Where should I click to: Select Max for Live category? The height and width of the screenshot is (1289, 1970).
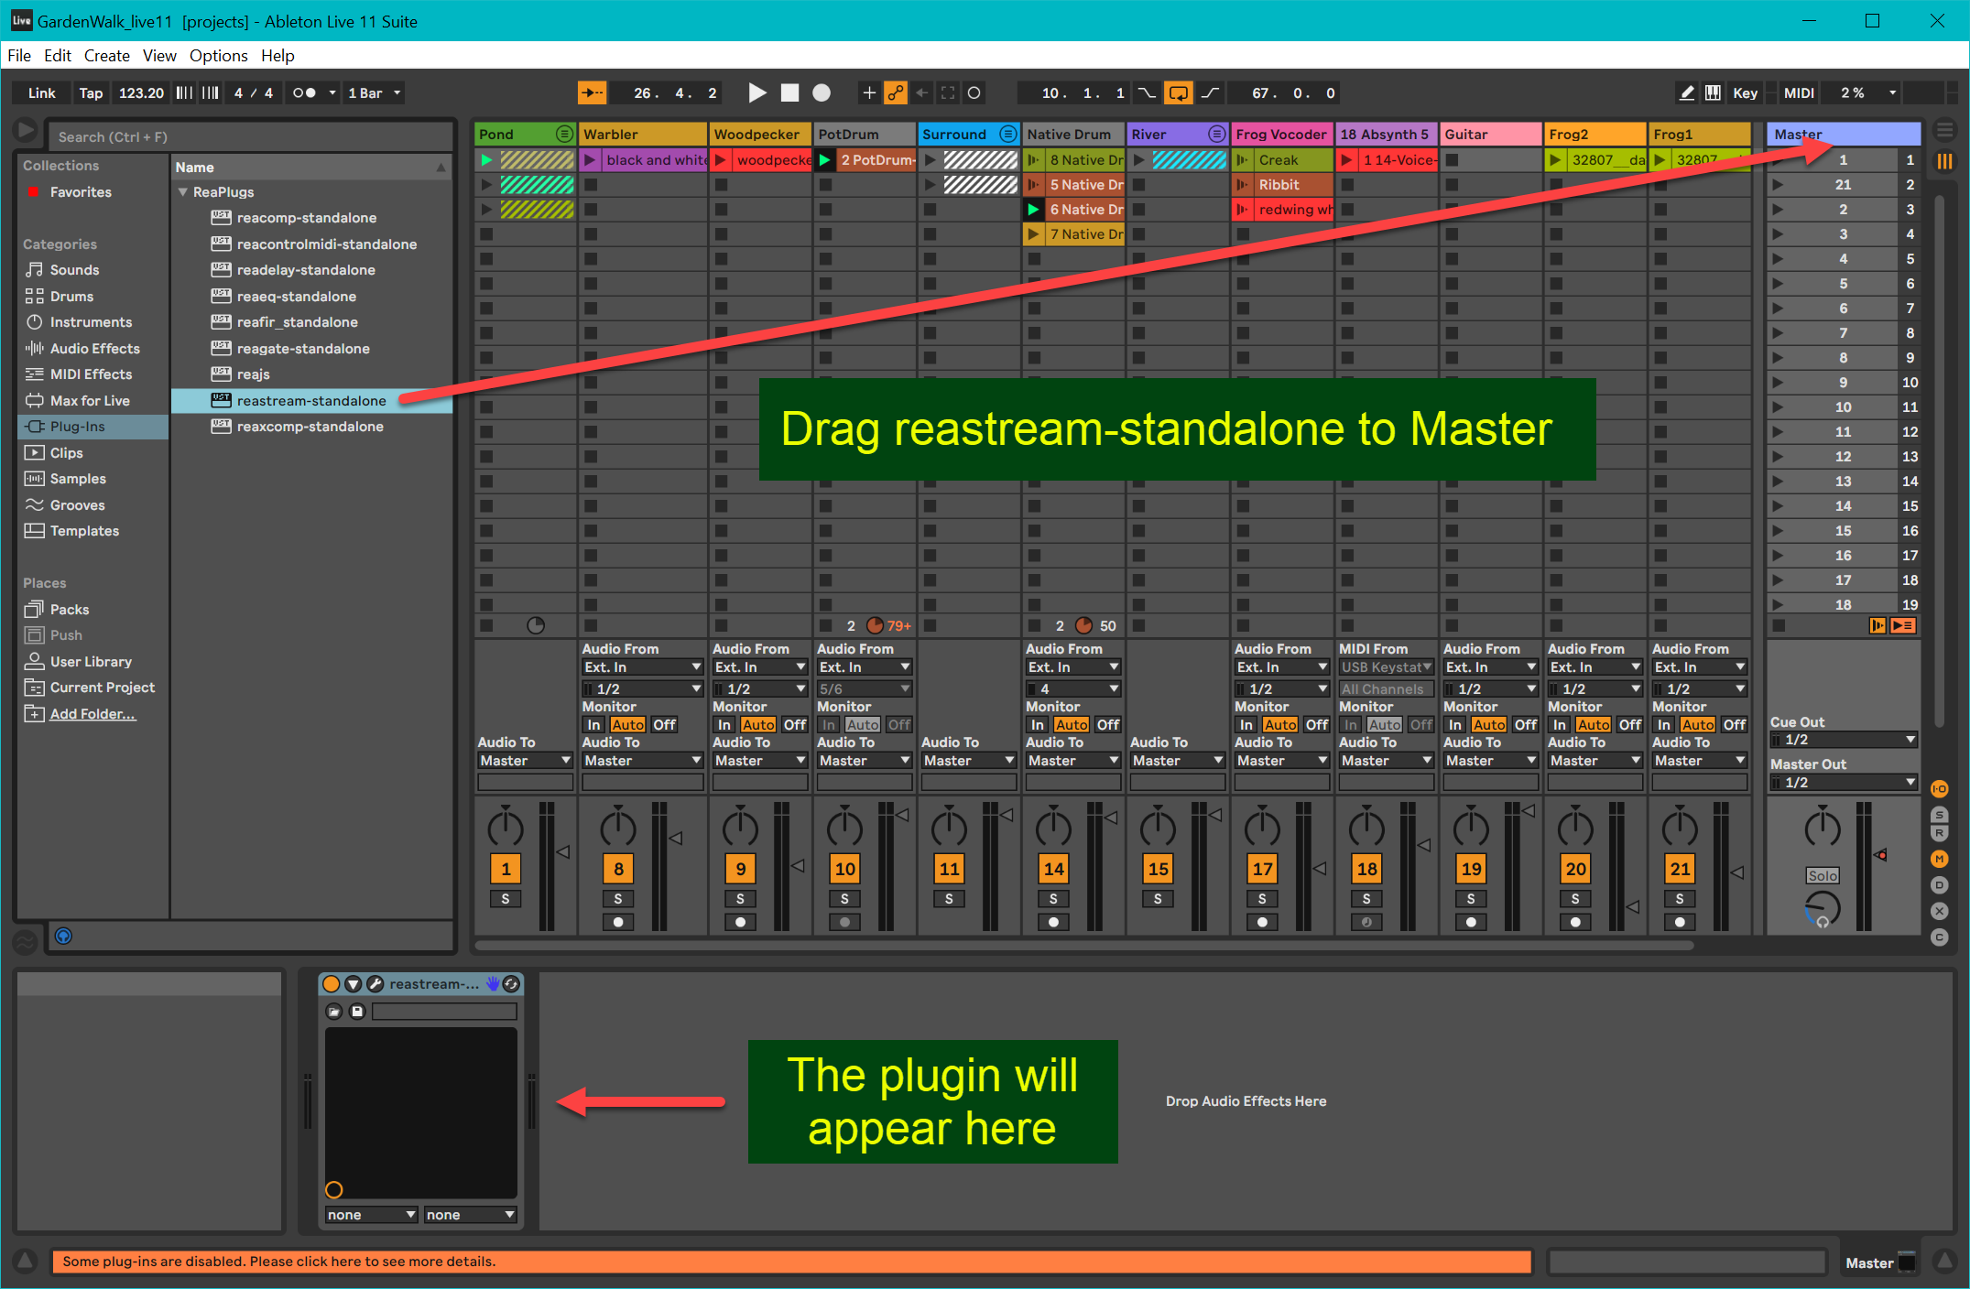[89, 400]
